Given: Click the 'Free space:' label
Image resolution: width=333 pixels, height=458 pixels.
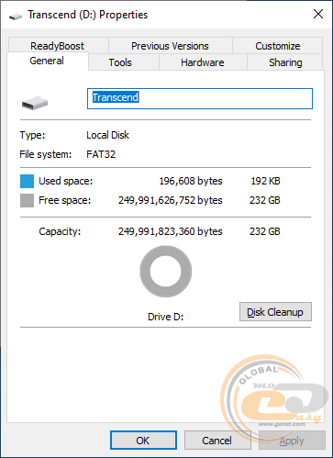Looking at the screenshot, I should [x=65, y=200].
